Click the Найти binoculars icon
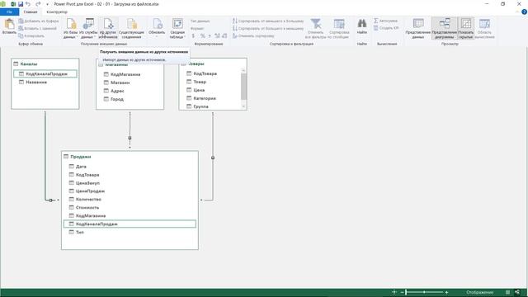The height and width of the screenshot is (297, 528). (362, 26)
